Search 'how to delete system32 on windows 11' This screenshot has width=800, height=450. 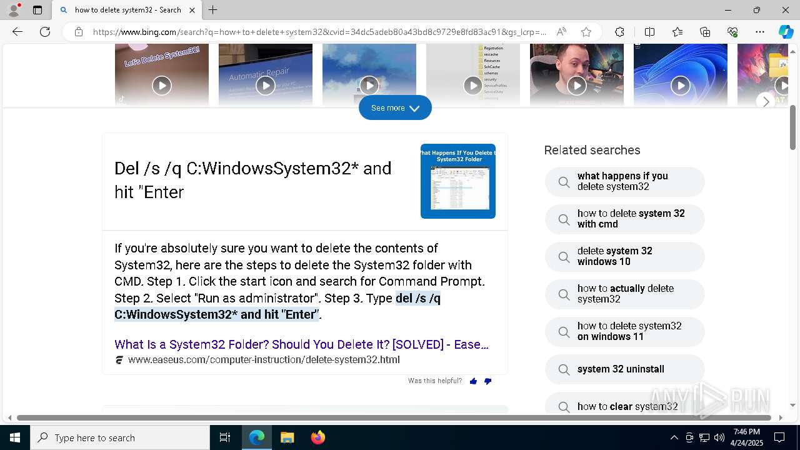625,331
